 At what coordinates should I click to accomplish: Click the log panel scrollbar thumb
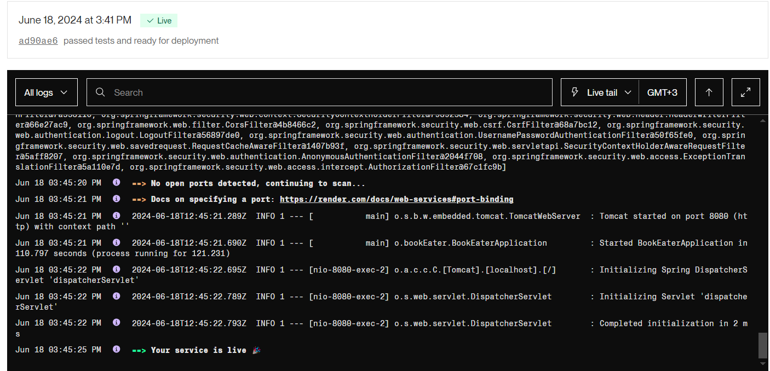(762, 344)
